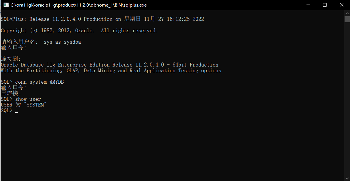Click at the blinking SQL> prompt cursor

17,112
